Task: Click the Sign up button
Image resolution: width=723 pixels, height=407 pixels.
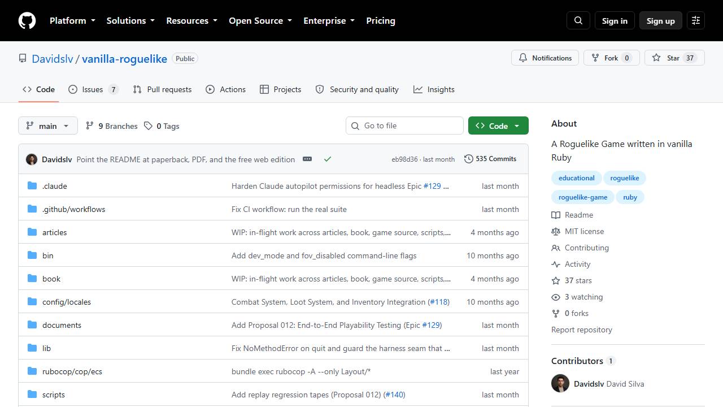Action: tap(661, 21)
